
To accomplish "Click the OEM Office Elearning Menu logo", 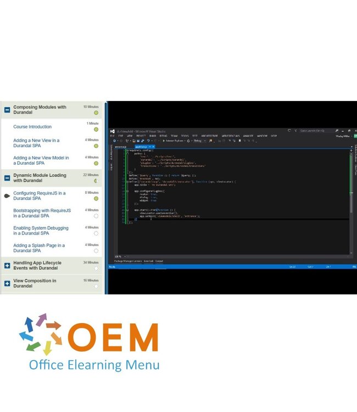I will point(89,342).
